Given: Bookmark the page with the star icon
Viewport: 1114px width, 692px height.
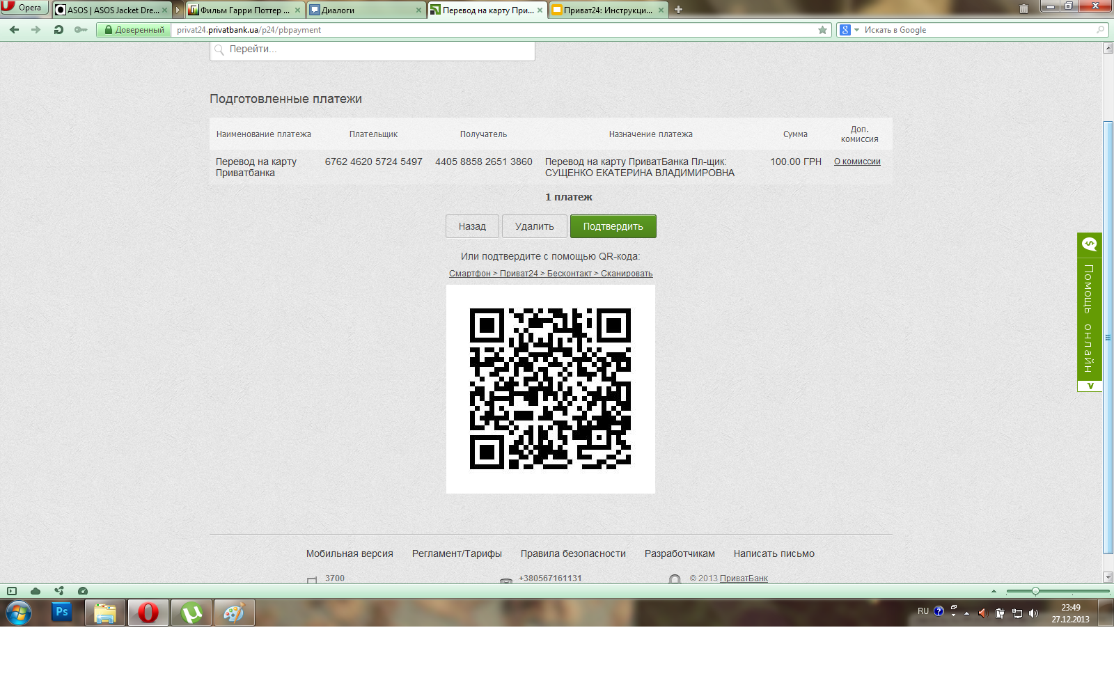Looking at the screenshot, I should click(823, 30).
